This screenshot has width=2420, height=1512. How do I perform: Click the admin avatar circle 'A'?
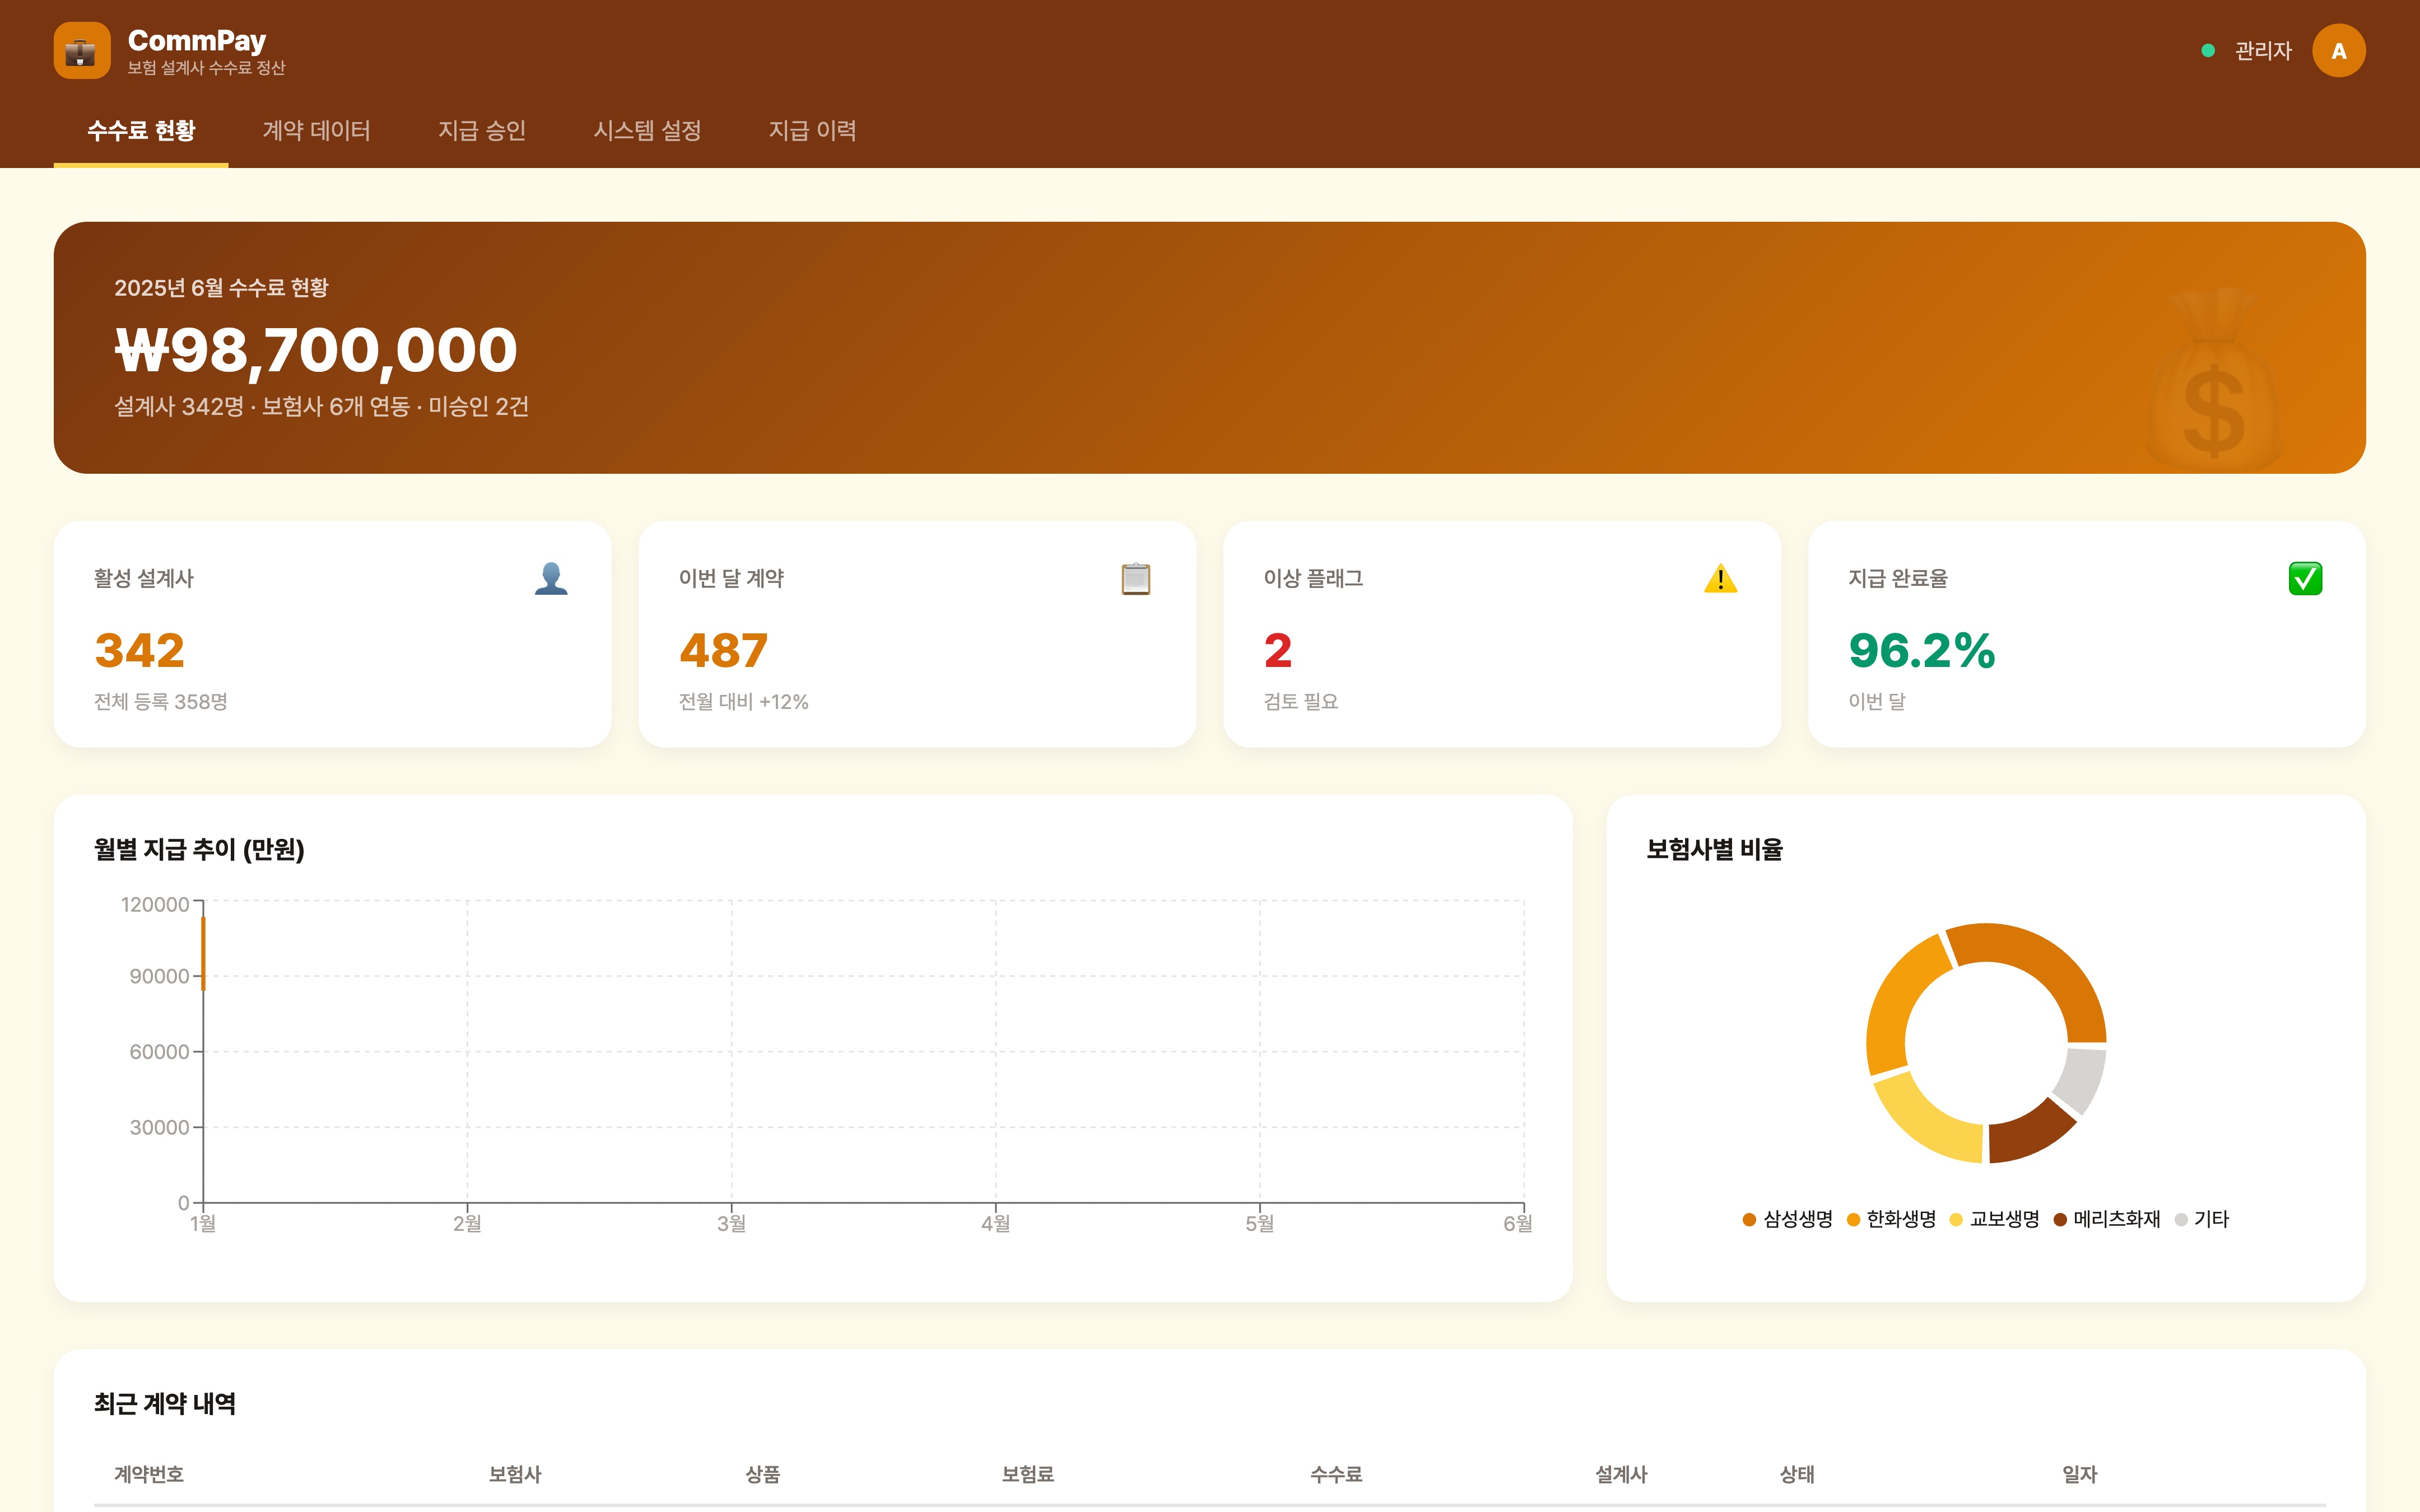pos(2338,51)
